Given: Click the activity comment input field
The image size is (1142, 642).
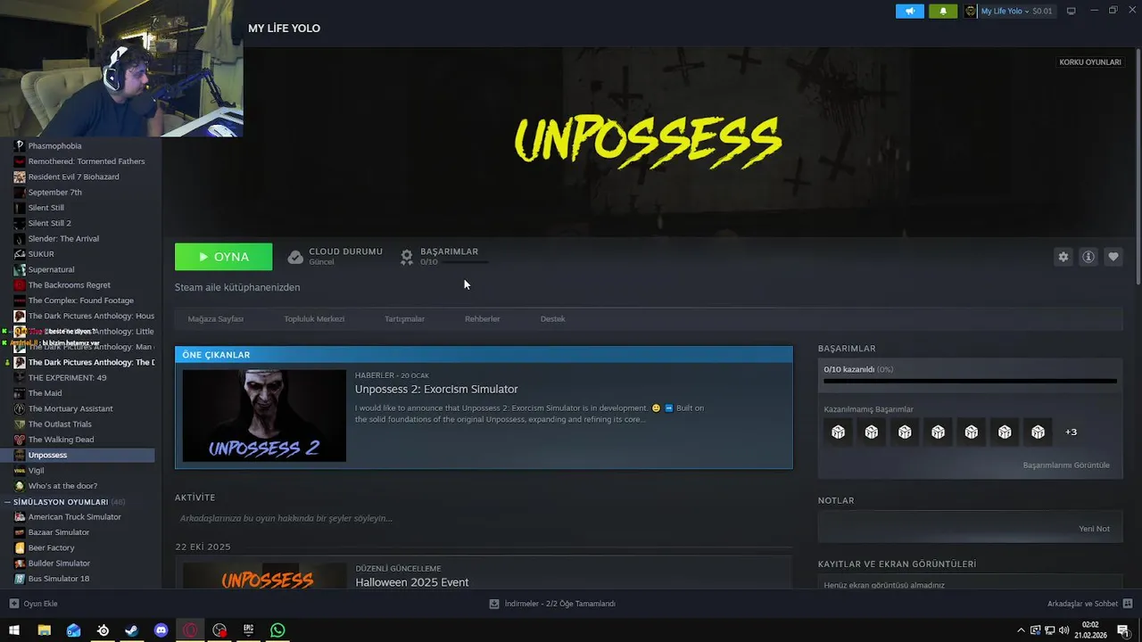Looking at the screenshot, I should point(484,518).
